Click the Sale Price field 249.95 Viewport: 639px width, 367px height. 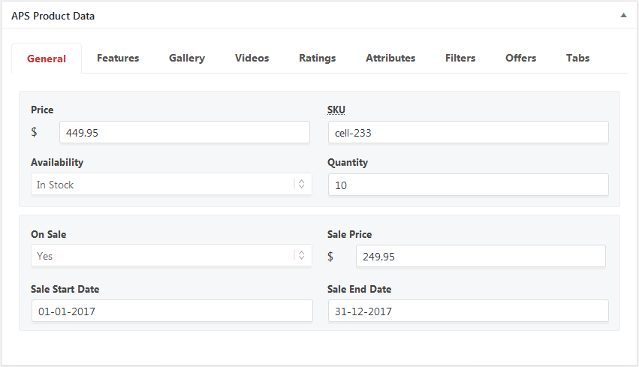click(481, 256)
